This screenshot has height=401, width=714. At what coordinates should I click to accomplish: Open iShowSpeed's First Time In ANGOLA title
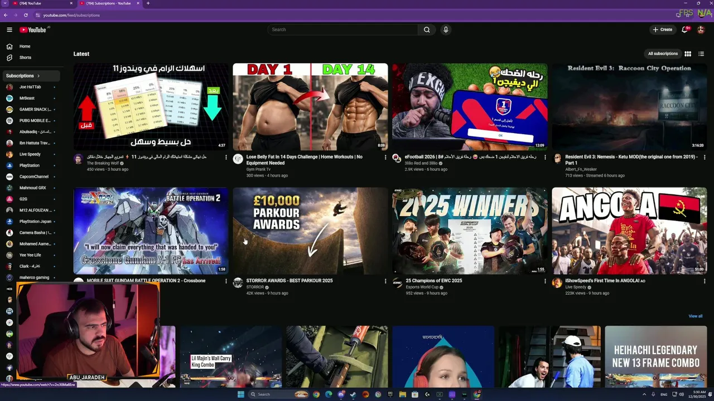point(605,281)
